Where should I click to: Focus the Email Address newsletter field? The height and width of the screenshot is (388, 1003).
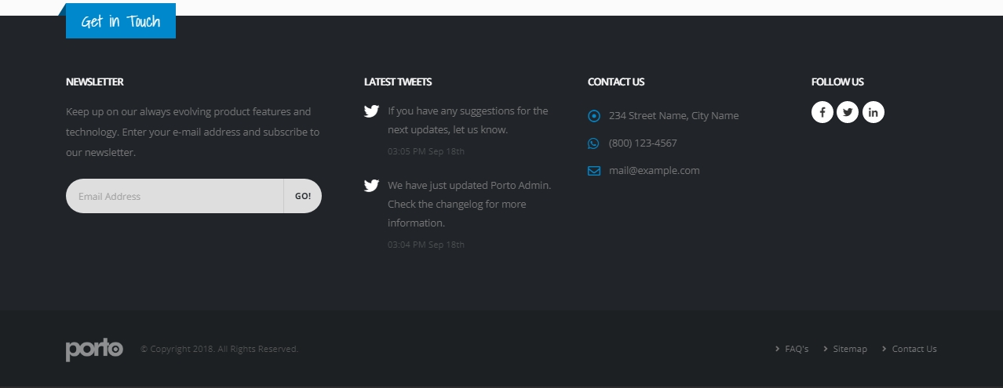click(174, 196)
